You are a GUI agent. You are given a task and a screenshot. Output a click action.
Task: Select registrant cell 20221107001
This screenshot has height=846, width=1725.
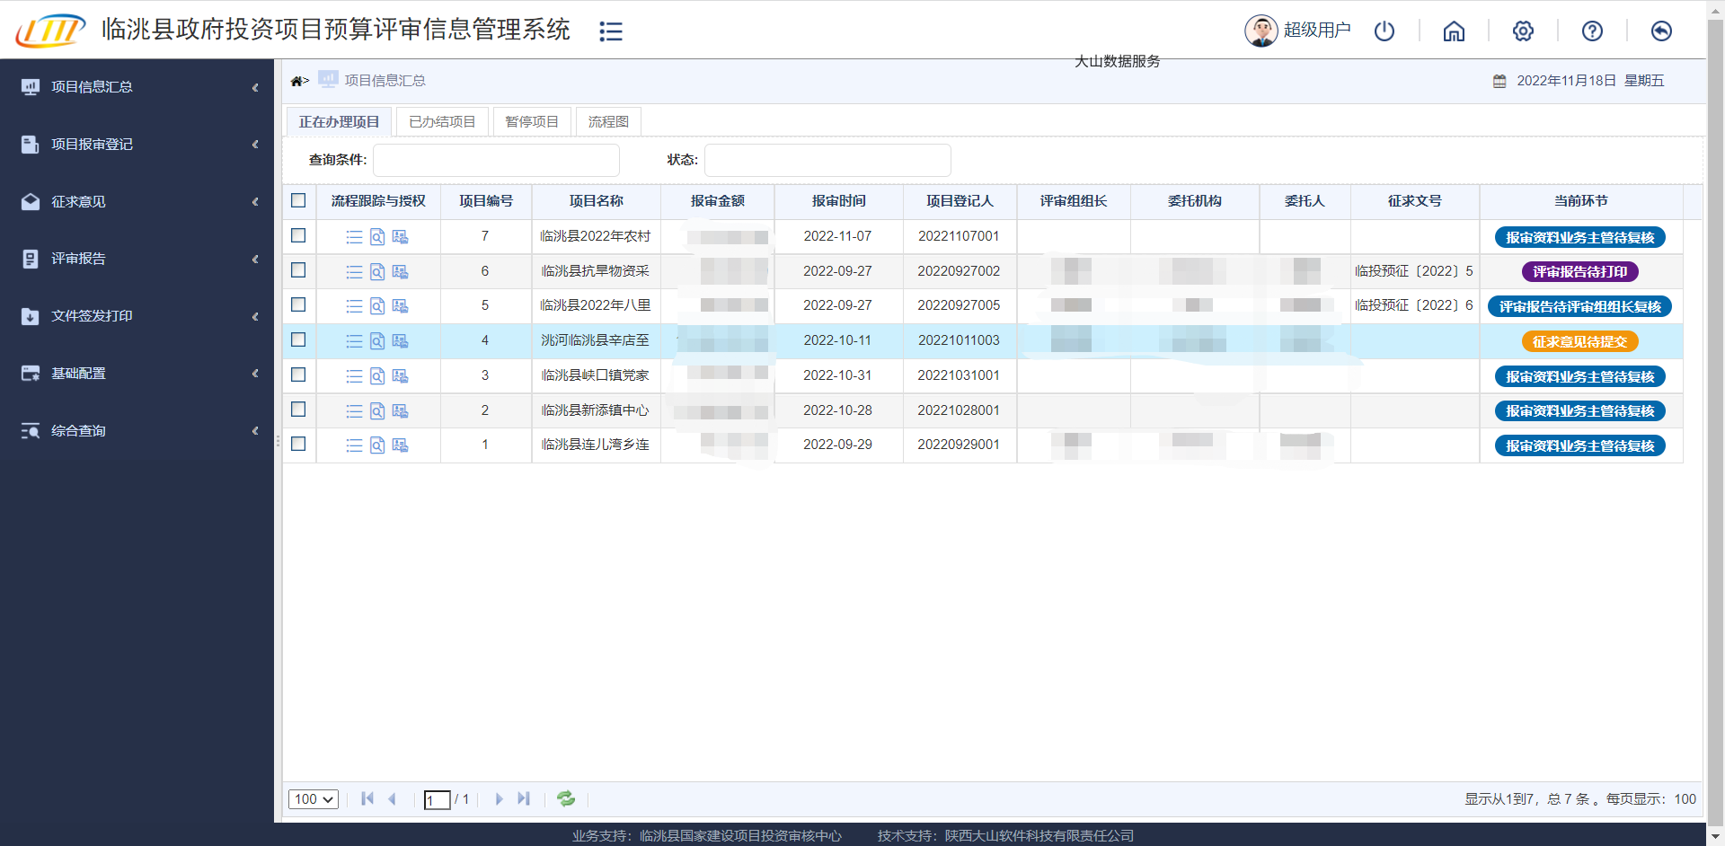coord(959,236)
